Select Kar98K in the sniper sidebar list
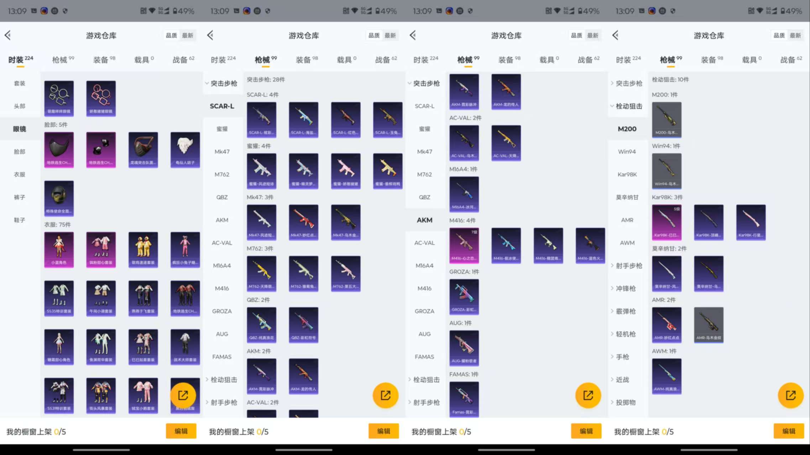The width and height of the screenshot is (810, 455). click(x=627, y=174)
